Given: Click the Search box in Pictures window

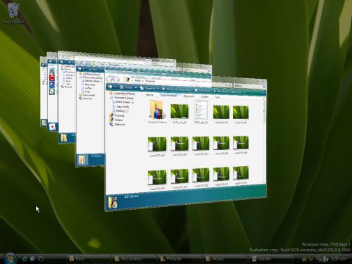Looking at the screenshot, I should pos(249,86).
